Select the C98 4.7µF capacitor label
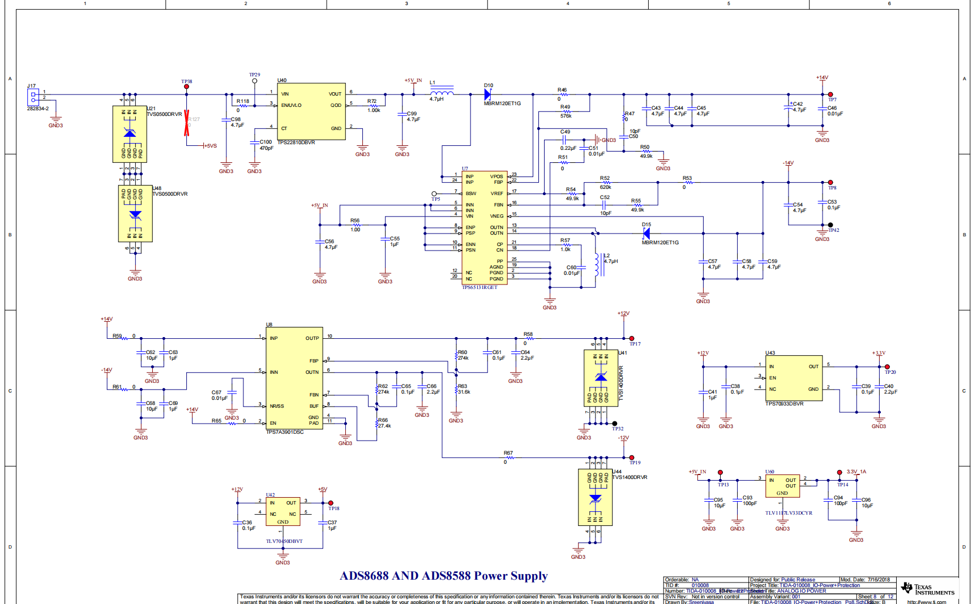This screenshot has width=972, height=604. click(x=238, y=122)
